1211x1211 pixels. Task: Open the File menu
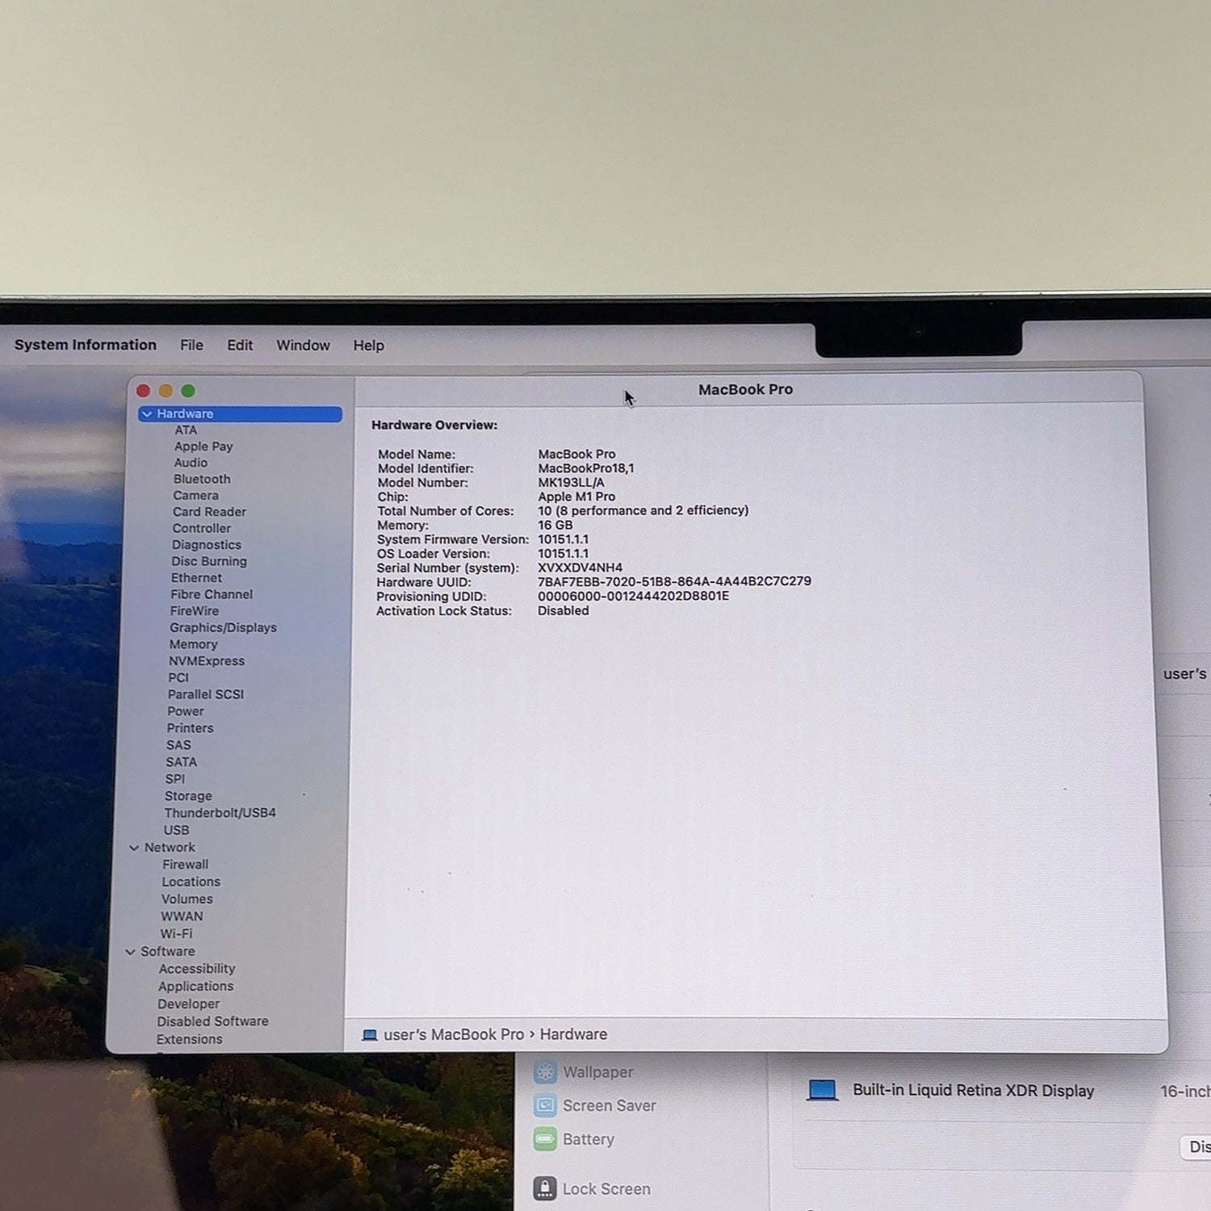[191, 346]
